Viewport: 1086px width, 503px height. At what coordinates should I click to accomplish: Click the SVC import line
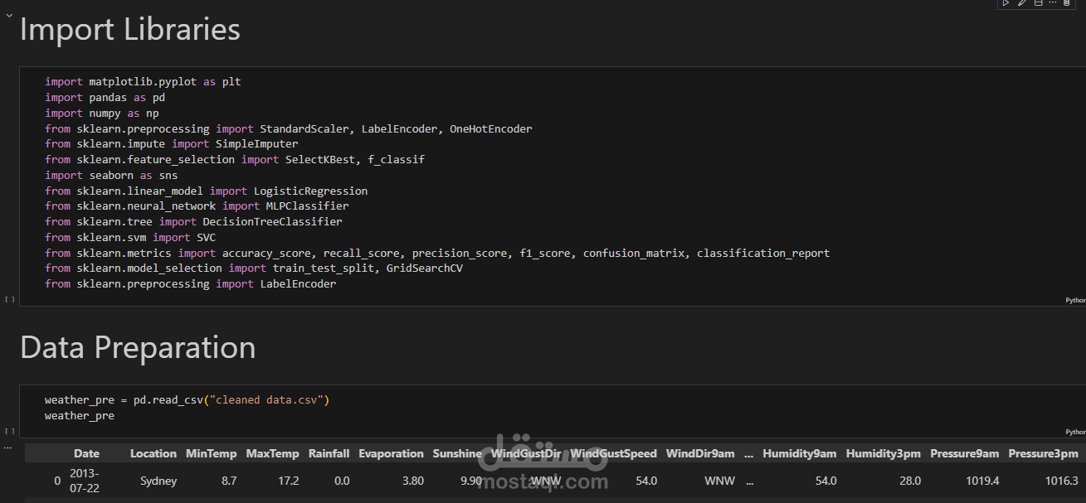pyautogui.click(x=130, y=238)
